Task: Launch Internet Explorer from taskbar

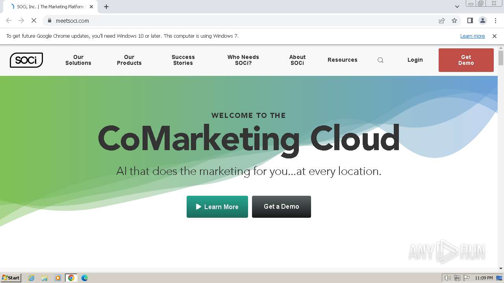Action: coord(31,278)
